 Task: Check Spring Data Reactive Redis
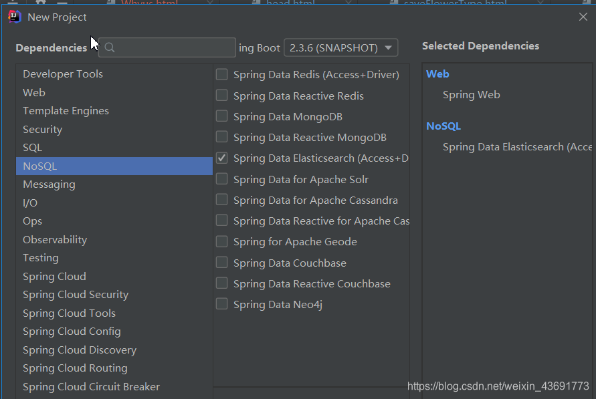coord(222,96)
